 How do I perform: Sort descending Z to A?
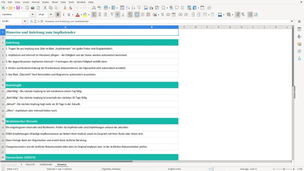133,8
